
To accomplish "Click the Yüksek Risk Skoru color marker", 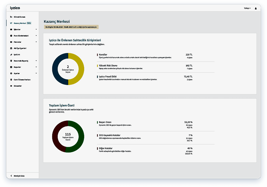I will click(x=97, y=66).
